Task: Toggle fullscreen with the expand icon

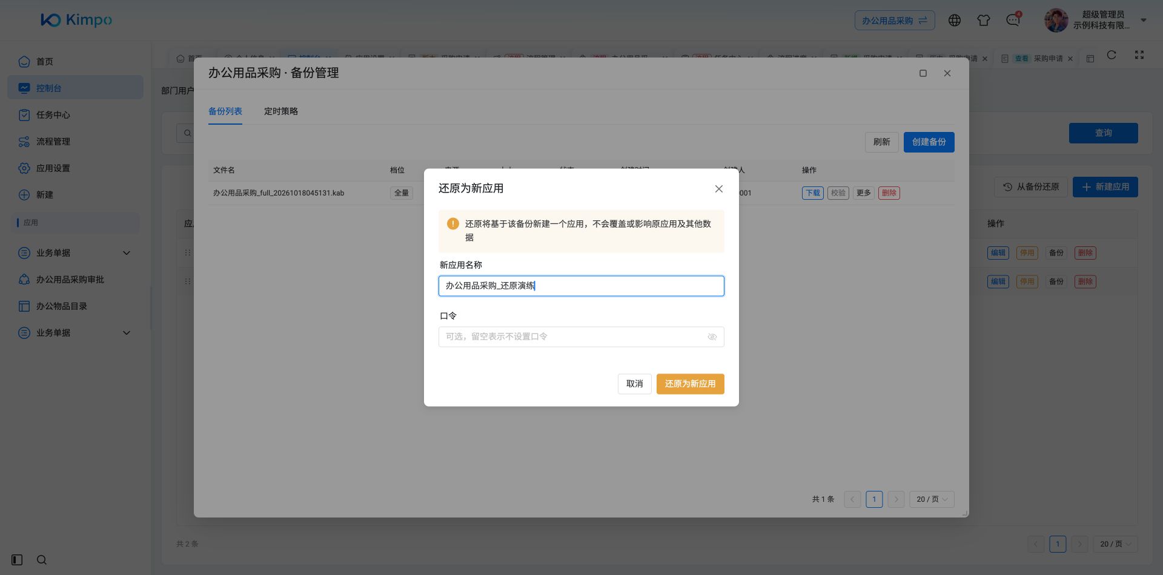Action: (x=1139, y=55)
